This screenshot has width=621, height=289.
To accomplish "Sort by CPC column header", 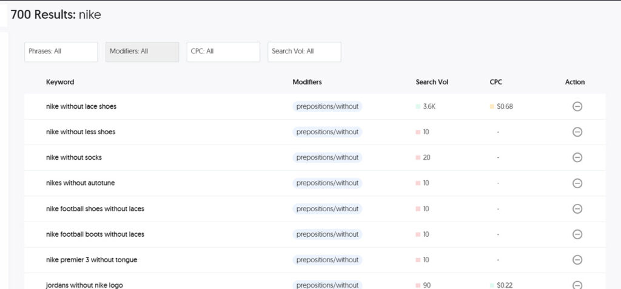I will [496, 82].
